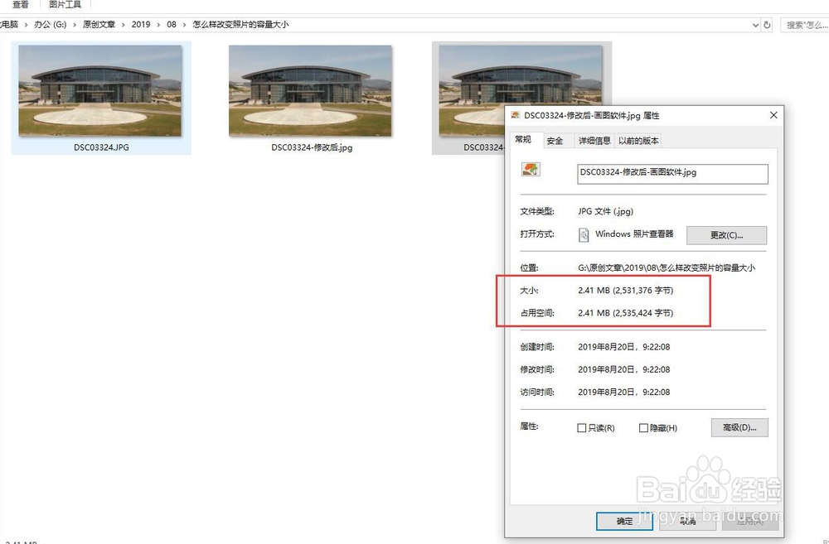Click 怎么样改变照片的容量大小 breadcrumb folder
The height and width of the screenshot is (544, 829).
pyautogui.click(x=240, y=24)
